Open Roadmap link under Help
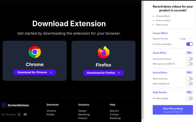This screenshot has height=122, width=196. 115,118
